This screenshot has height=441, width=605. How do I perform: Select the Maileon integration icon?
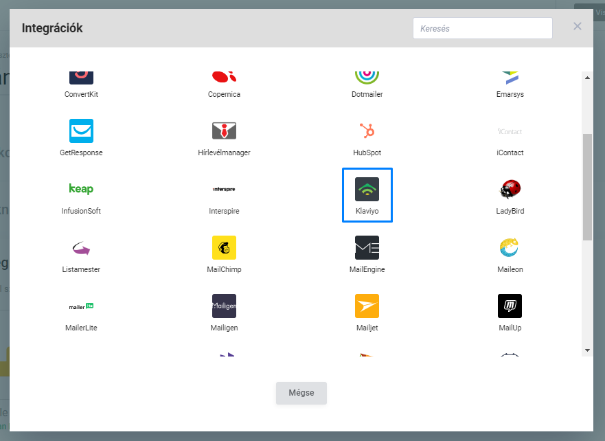click(x=510, y=248)
